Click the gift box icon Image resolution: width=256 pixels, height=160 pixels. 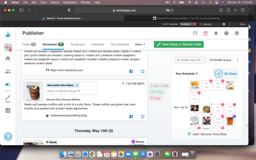205,33
